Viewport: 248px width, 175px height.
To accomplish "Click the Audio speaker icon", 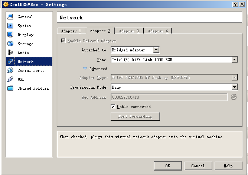I will pos(10,52).
